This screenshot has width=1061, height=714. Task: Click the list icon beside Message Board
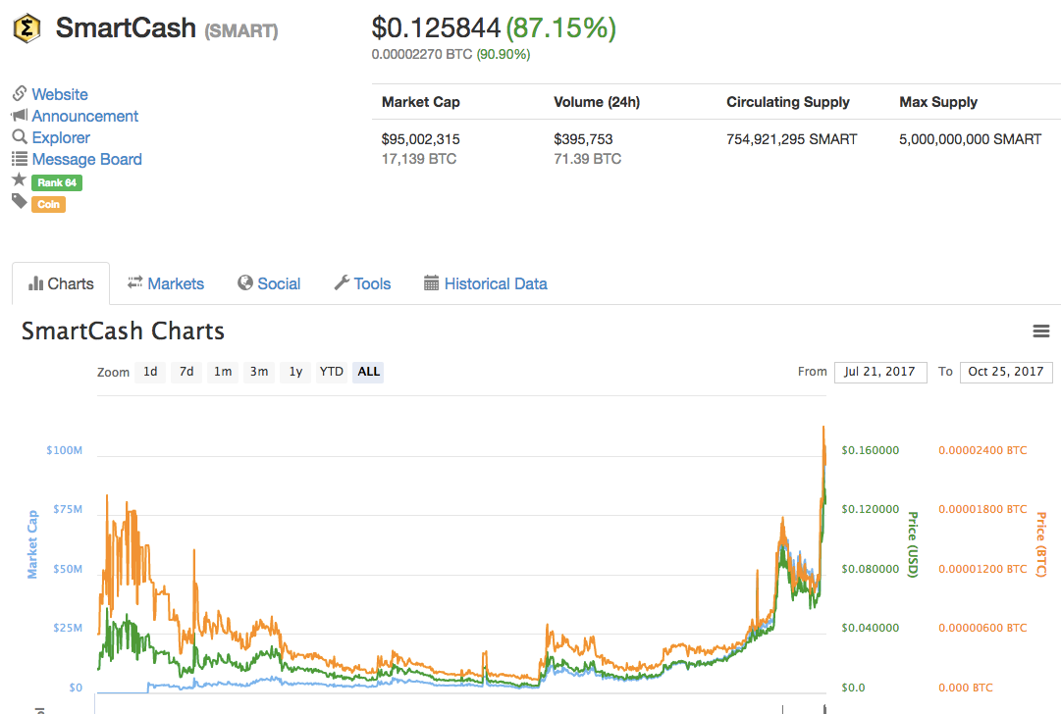[20, 159]
